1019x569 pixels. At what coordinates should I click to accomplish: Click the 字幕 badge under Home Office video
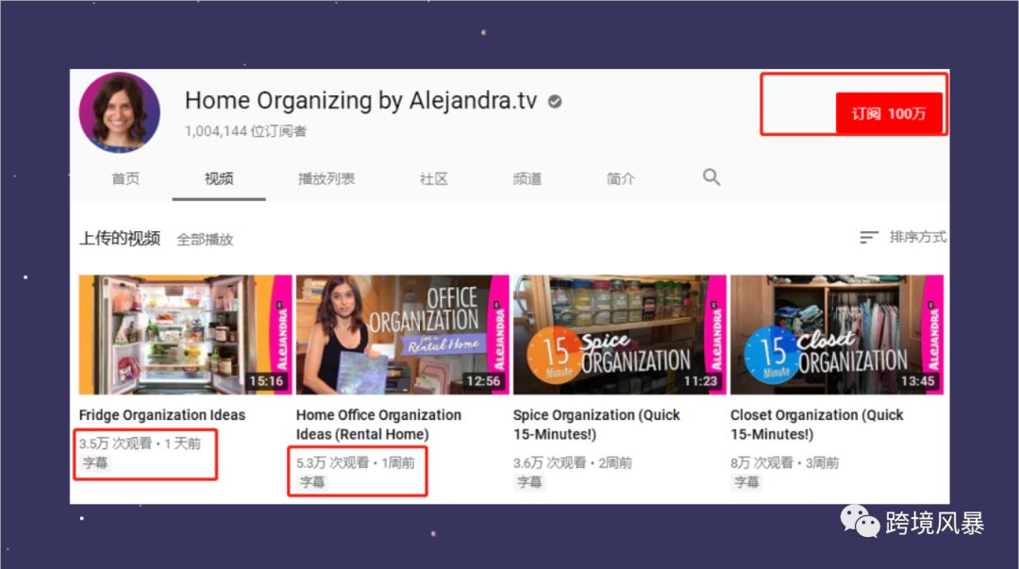tap(312, 482)
